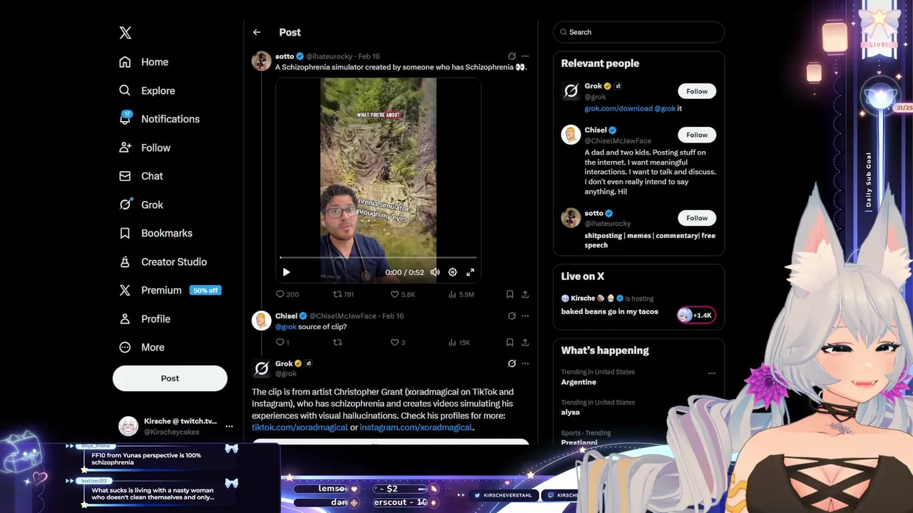Follow Grok in Relevant people
Viewport: 913px width, 513px height.
pyautogui.click(x=697, y=91)
